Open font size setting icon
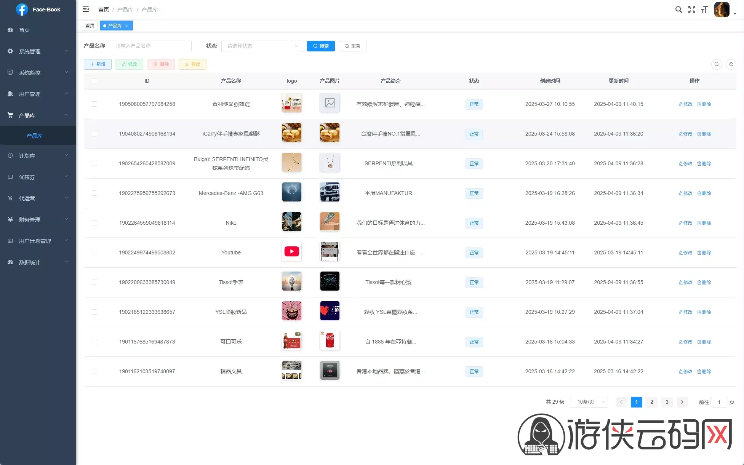744x465 pixels. pos(704,10)
